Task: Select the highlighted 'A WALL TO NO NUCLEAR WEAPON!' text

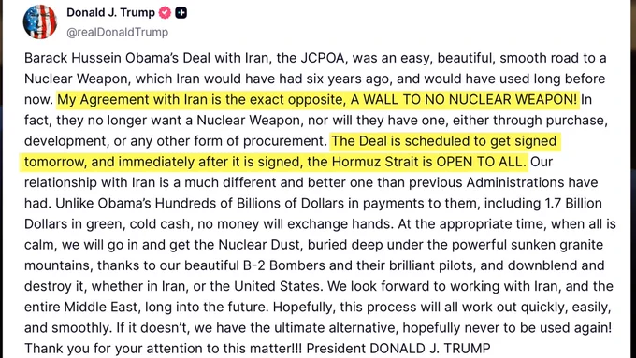Action: pos(464,99)
